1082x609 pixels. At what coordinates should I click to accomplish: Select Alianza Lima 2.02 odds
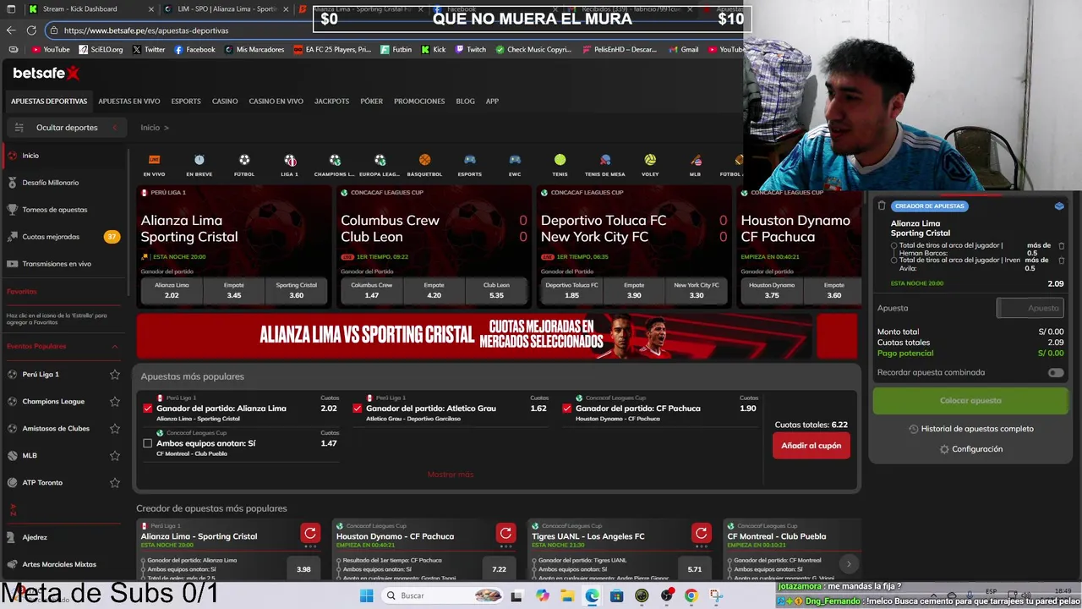pyautogui.click(x=172, y=290)
